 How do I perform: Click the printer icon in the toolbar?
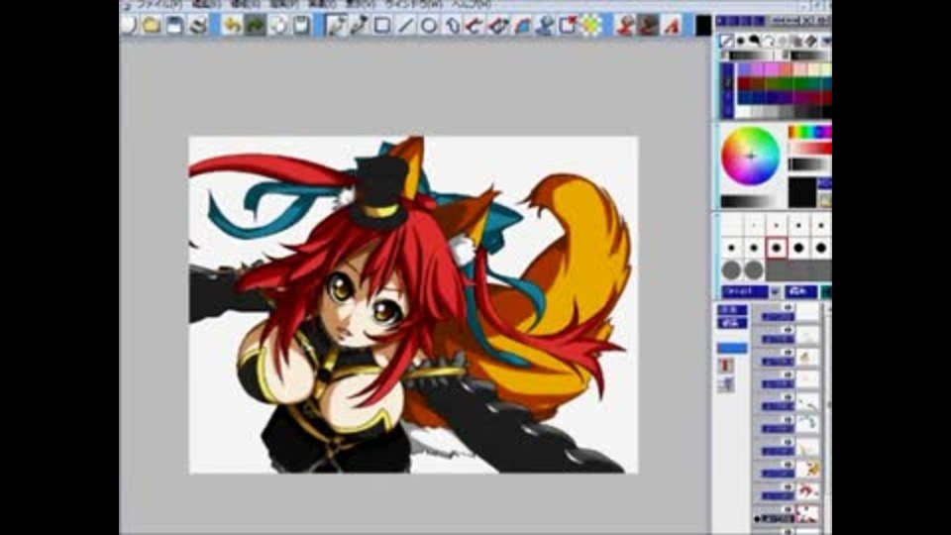(x=198, y=25)
